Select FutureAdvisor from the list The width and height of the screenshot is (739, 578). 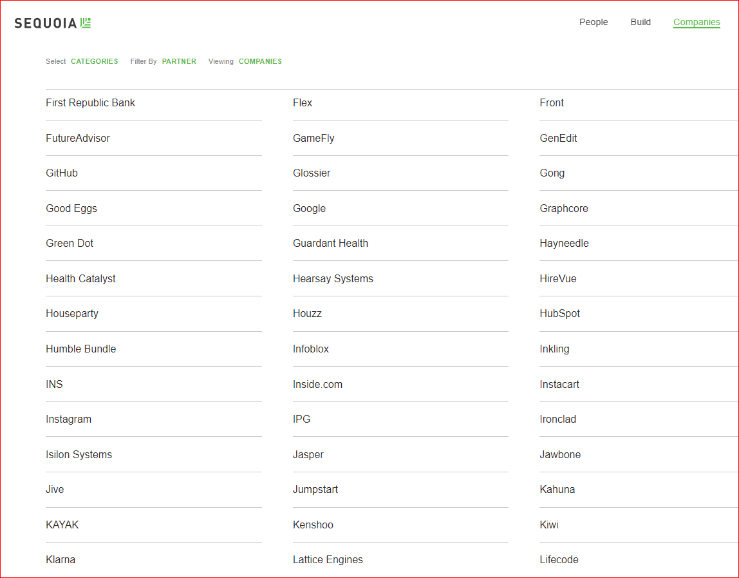[78, 139]
